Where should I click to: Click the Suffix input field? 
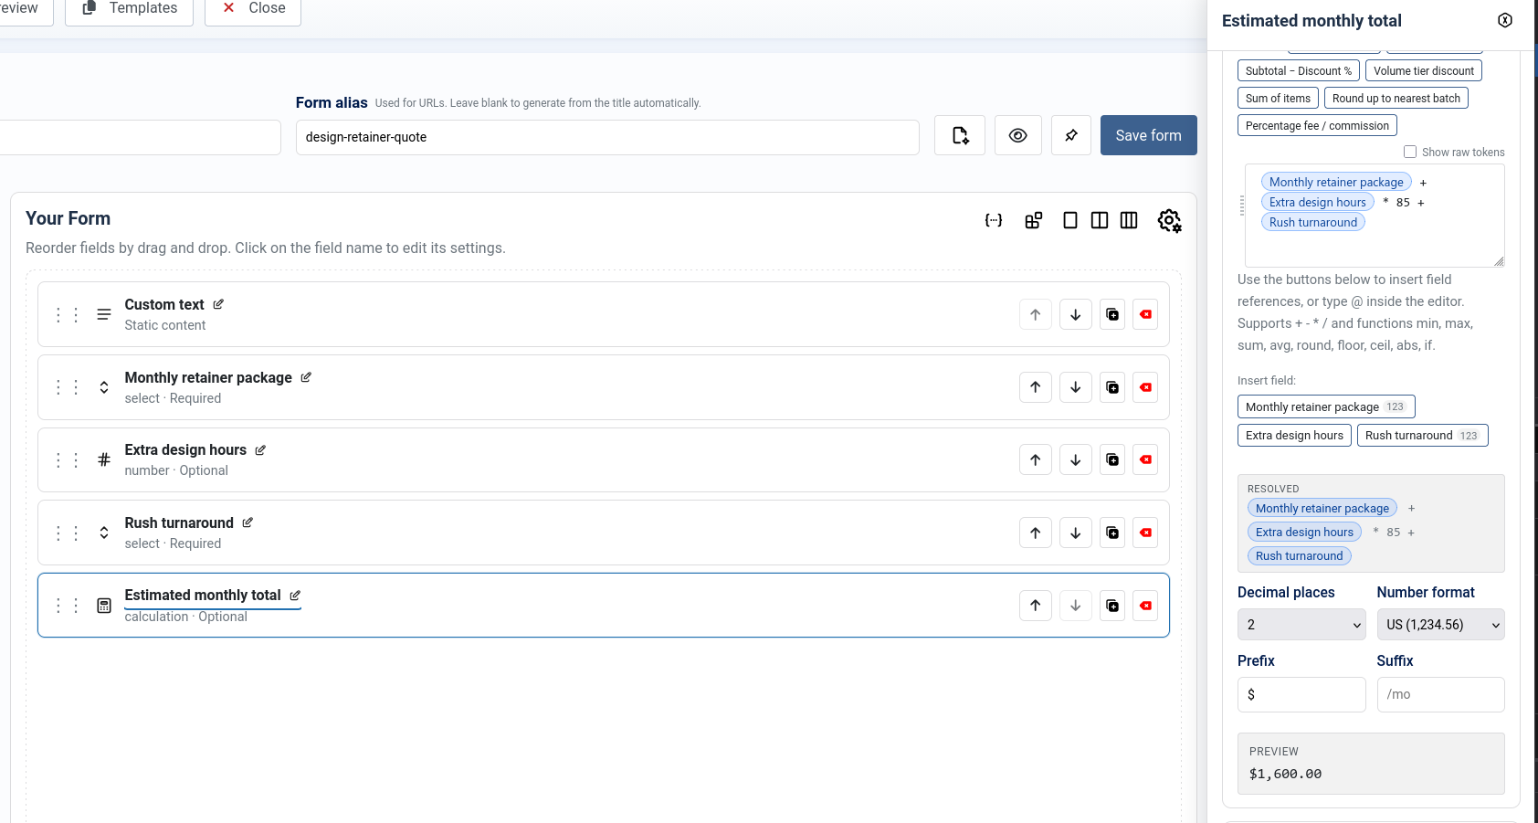pyautogui.click(x=1440, y=694)
